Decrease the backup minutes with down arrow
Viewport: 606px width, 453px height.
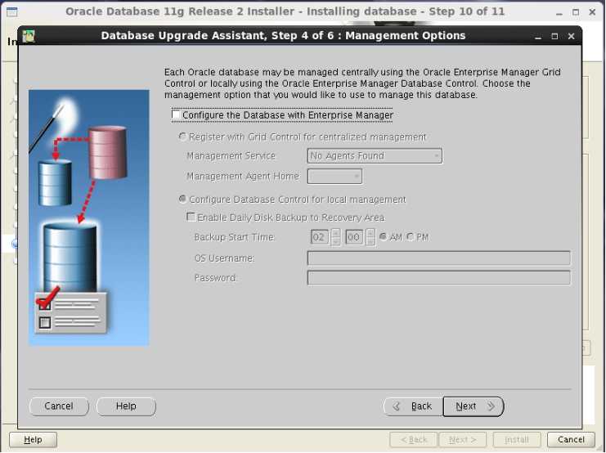click(370, 241)
